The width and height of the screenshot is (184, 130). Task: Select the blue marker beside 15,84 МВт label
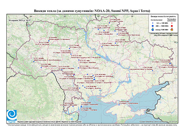80,88
